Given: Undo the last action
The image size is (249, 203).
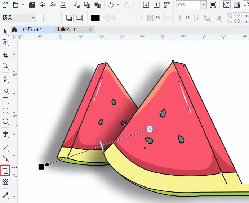Looking at the screenshot, I should (111, 5).
